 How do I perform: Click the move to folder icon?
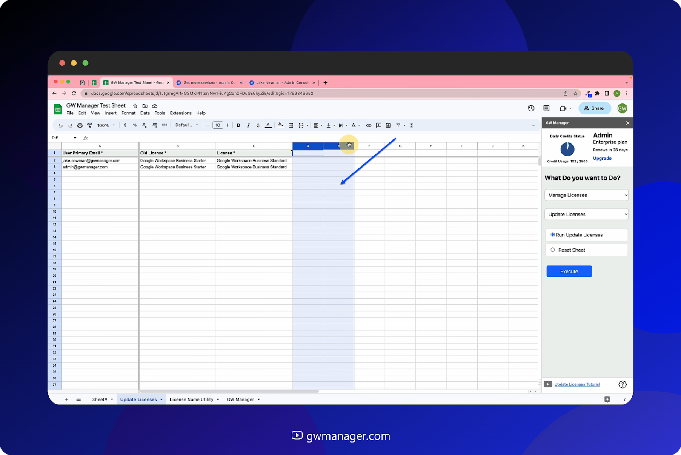click(145, 106)
